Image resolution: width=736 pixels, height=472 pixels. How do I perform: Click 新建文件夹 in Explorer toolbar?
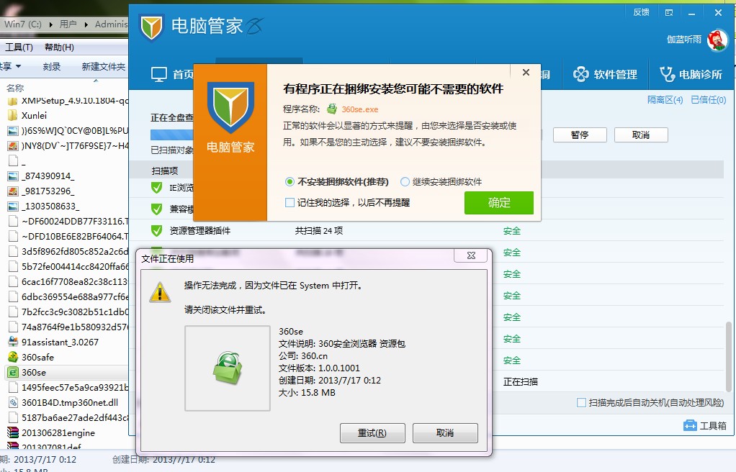pyautogui.click(x=103, y=67)
